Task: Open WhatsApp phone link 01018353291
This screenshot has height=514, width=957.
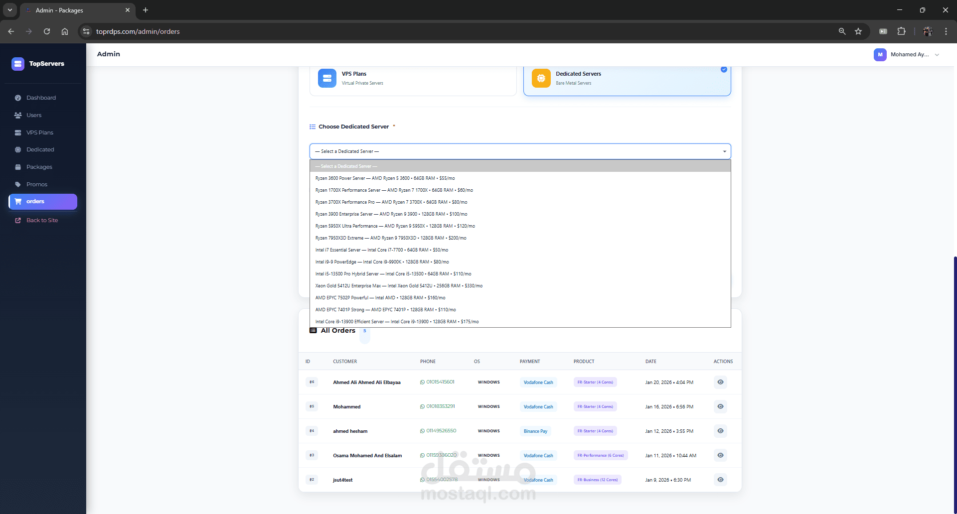Action: coord(437,406)
